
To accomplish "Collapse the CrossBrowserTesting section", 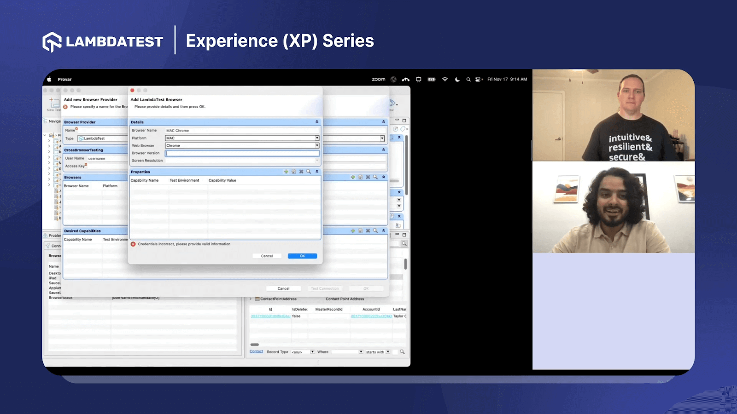I will [x=383, y=150].
